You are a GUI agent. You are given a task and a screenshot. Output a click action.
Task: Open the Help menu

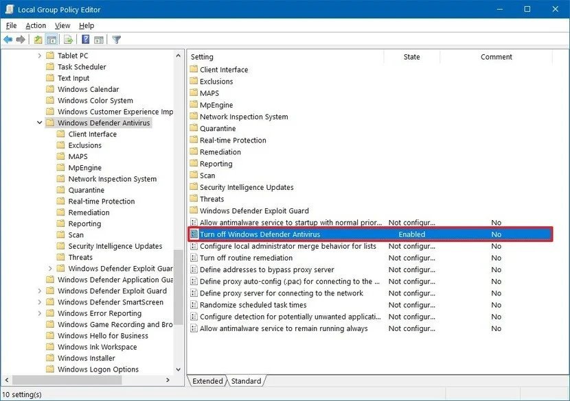87,26
